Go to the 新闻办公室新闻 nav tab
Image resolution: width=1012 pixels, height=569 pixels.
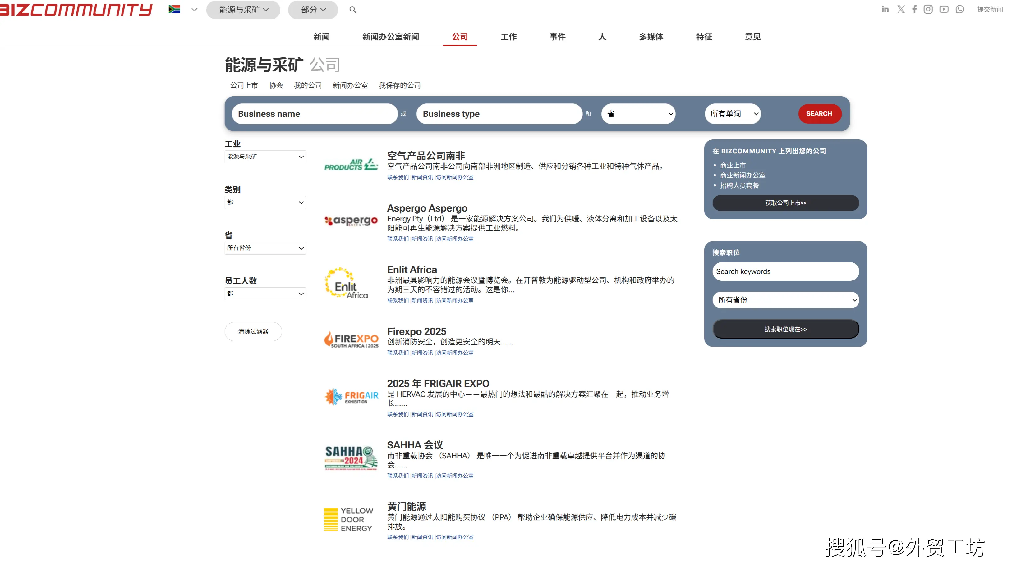point(390,37)
